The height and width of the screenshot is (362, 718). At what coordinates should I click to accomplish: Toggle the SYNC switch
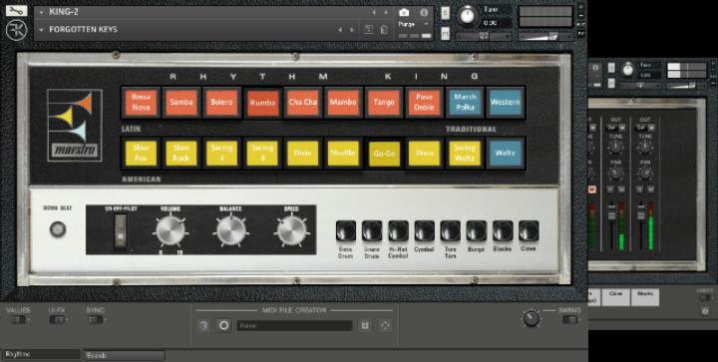[x=96, y=320]
